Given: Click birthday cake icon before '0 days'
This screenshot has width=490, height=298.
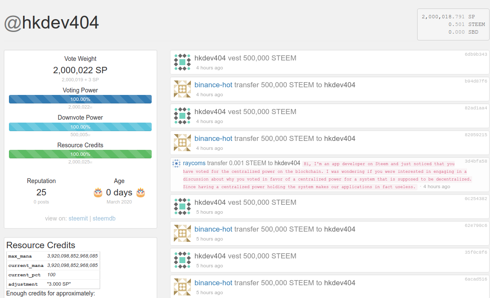Looking at the screenshot, I should 98,193.
